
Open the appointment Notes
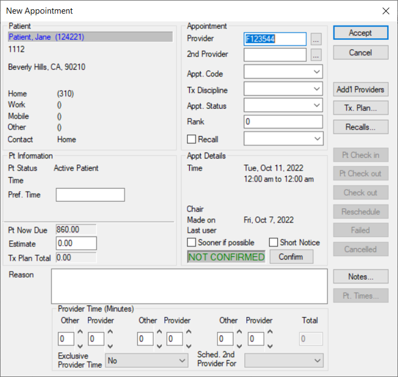360,277
